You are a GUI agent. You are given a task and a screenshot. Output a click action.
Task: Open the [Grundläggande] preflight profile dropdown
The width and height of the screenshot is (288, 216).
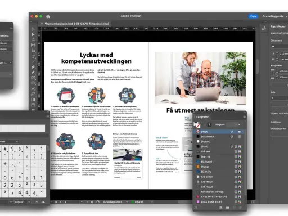click(x=127, y=202)
